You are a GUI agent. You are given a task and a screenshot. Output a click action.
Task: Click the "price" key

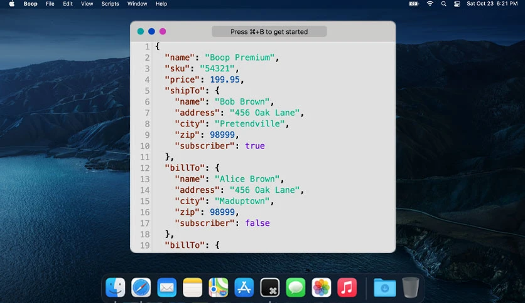click(x=182, y=80)
